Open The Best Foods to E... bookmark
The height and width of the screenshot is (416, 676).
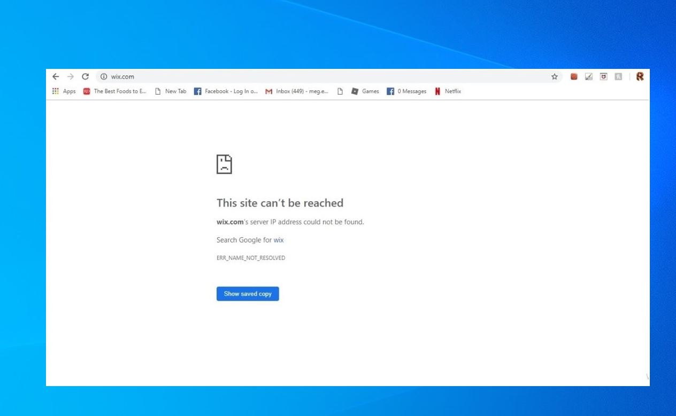[x=115, y=91]
